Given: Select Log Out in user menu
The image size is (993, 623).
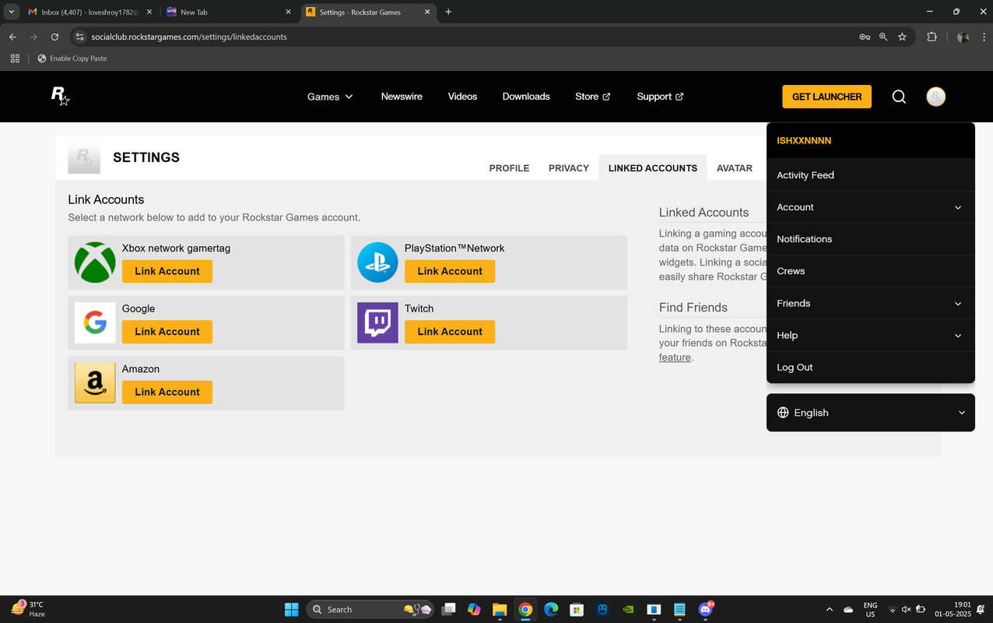Looking at the screenshot, I should click(x=871, y=368).
